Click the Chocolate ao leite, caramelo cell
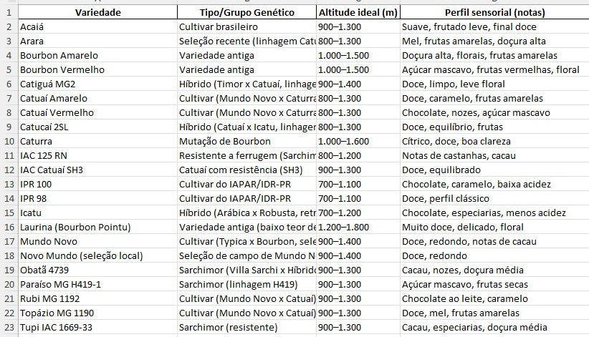This screenshot has height=337, width=589. [x=494, y=298]
